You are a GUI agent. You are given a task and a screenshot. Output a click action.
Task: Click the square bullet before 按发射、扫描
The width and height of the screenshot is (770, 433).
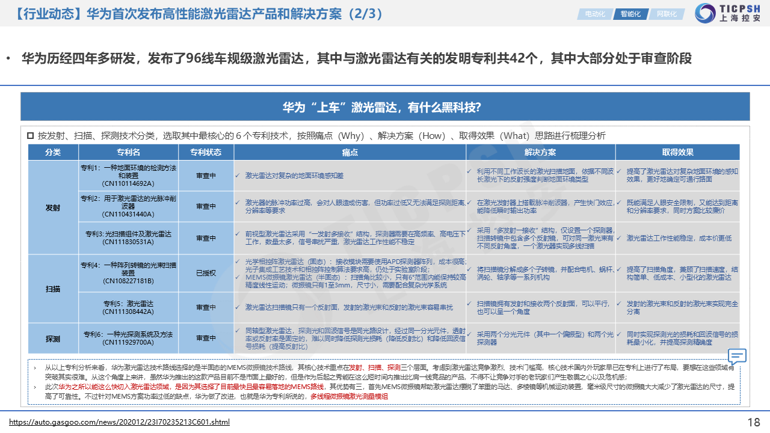tap(30, 136)
